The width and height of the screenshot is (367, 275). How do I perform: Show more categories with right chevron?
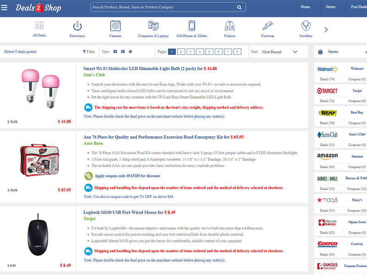click(x=326, y=30)
